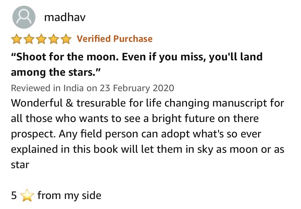Click 'Reviewed in India on 23 February 2020'

(x=93, y=88)
